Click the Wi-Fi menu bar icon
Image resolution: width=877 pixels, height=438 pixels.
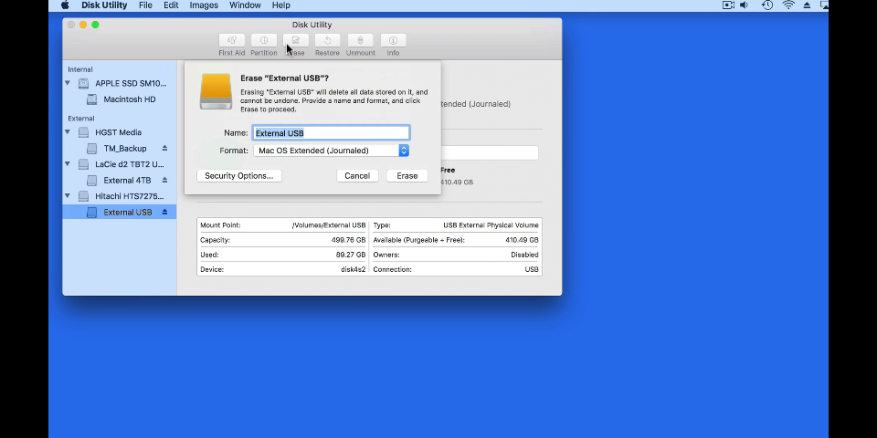pyautogui.click(x=788, y=5)
